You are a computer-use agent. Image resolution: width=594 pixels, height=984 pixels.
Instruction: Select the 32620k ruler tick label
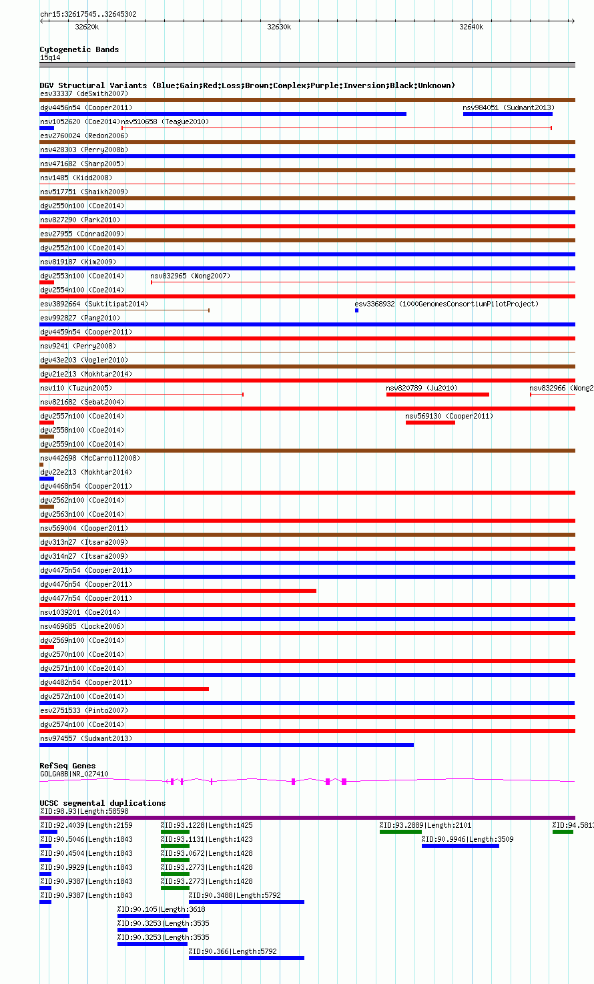pos(87,27)
